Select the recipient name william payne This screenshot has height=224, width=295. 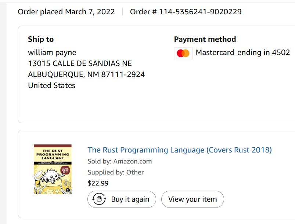coord(52,52)
